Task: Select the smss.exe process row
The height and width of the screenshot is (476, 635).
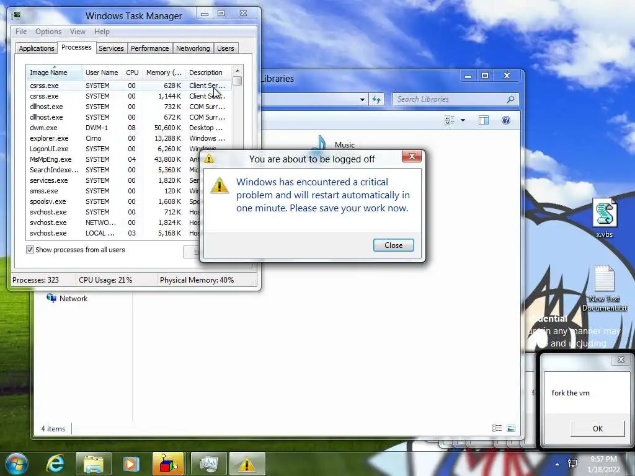Action: tap(113, 191)
